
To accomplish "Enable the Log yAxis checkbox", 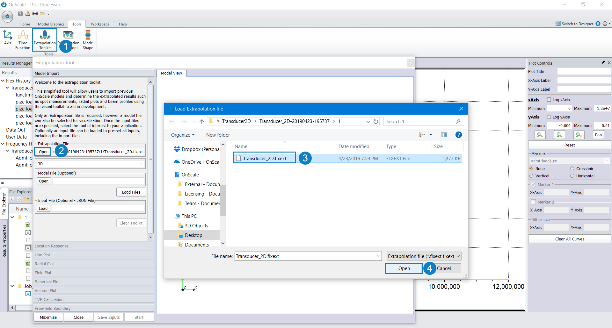I will 549,117.
